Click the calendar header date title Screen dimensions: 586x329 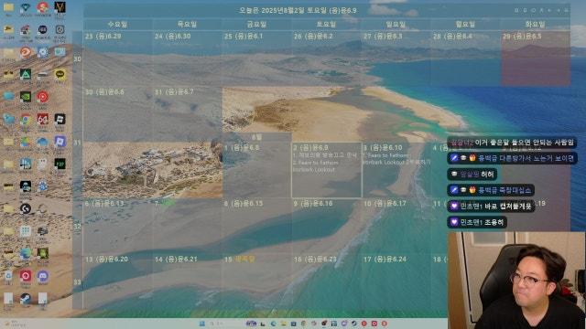click(298, 10)
